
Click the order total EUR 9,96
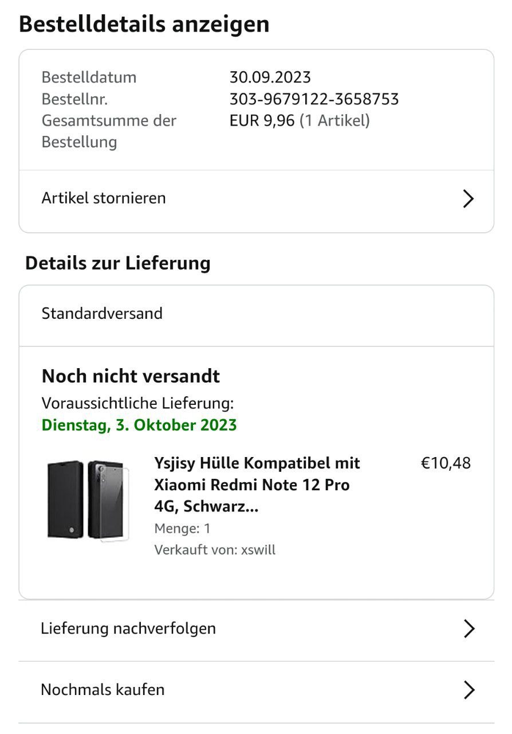262,120
